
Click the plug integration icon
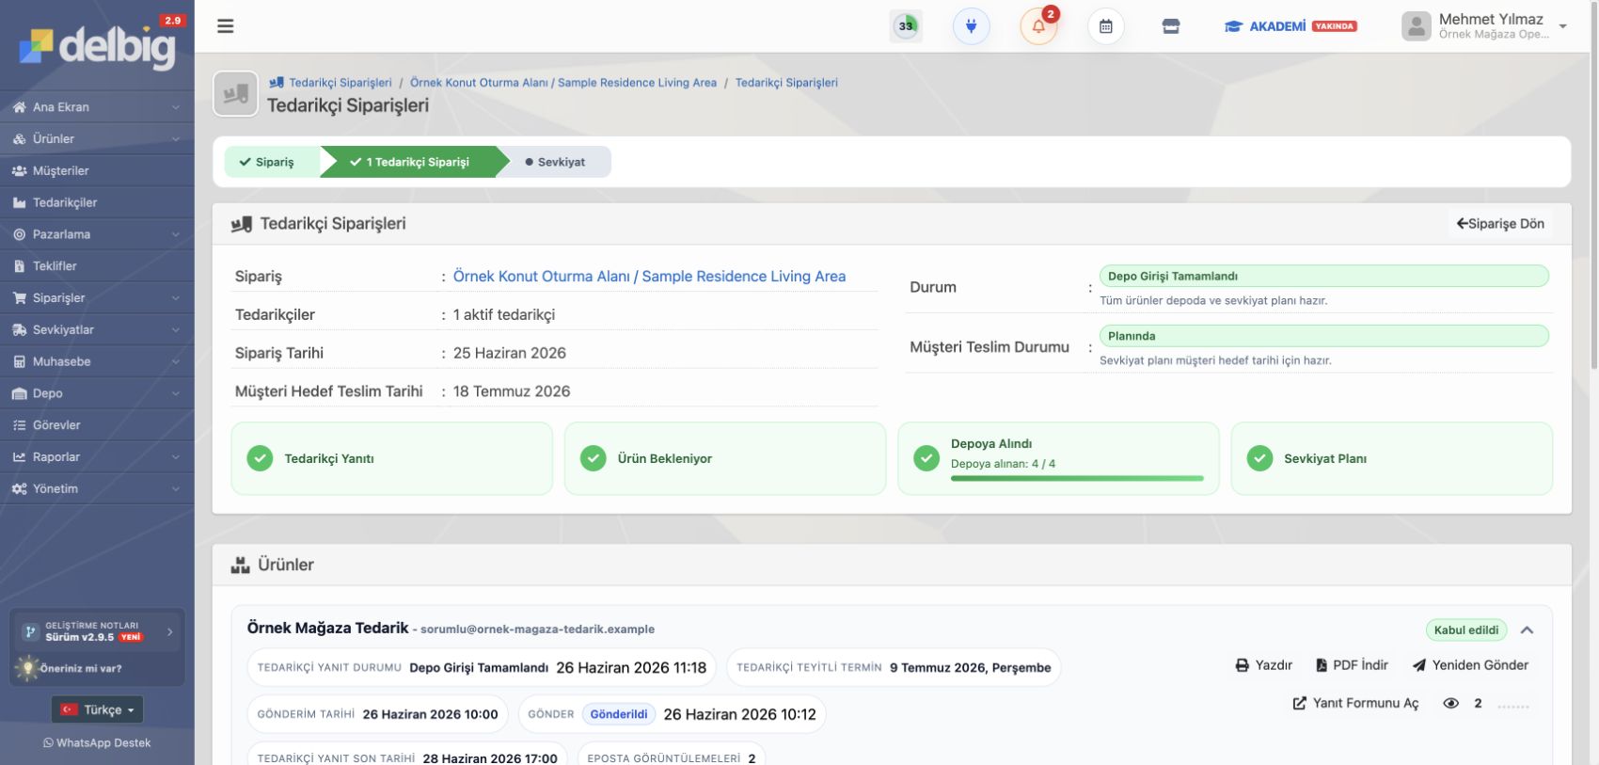972,26
